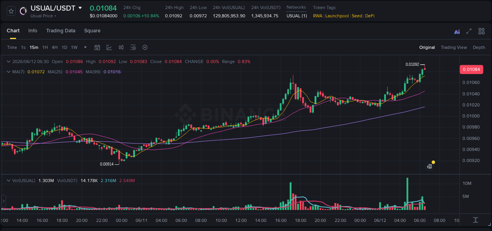
Task: Expand the left side panel arrow handle
Action: [4, 201]
